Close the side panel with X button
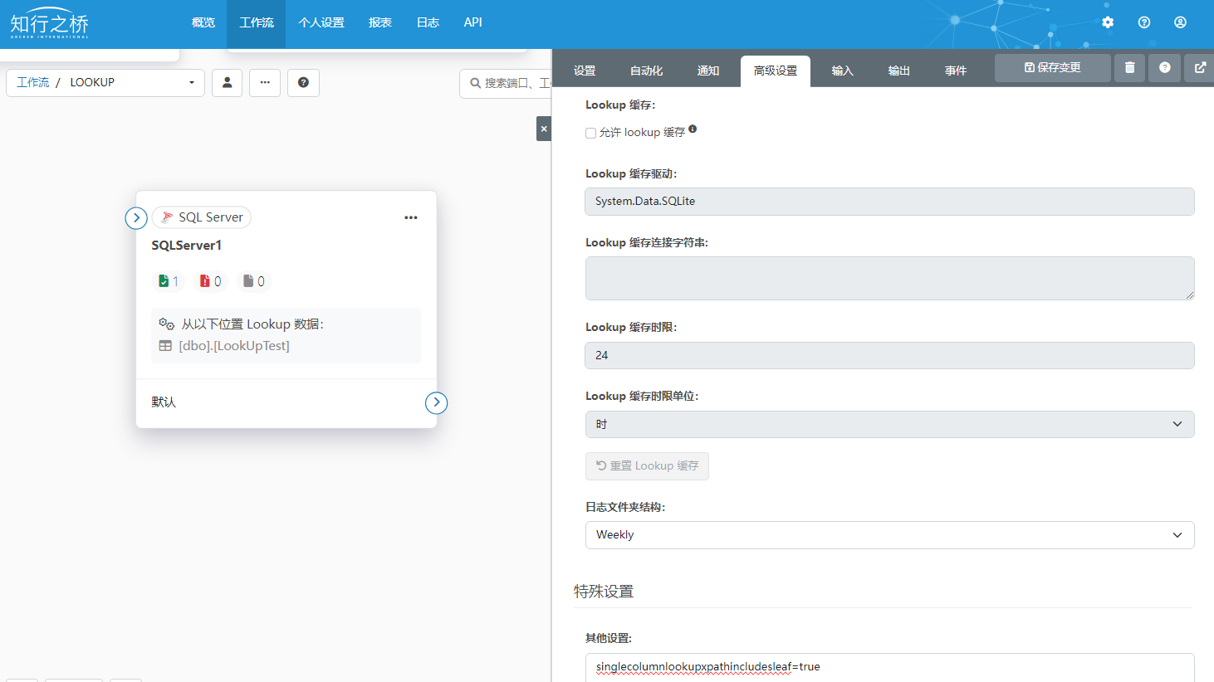The height and width of the screenshot is (682, 1214). pos(544,129)
